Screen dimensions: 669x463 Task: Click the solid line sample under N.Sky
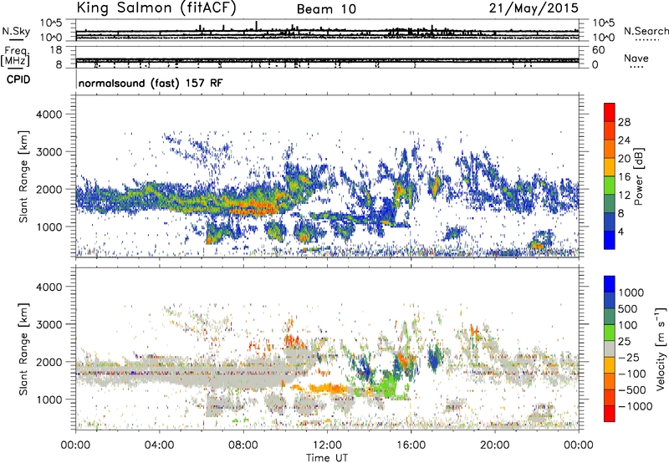click(x=16, y=39)
